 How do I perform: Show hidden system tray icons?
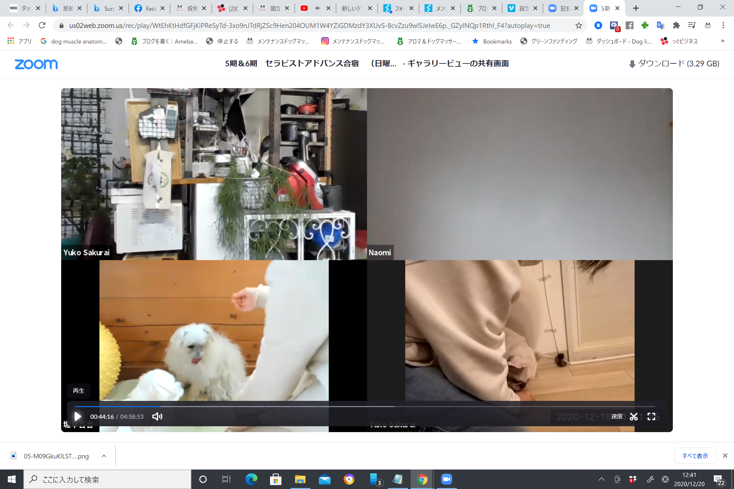[x=602, y=479]
